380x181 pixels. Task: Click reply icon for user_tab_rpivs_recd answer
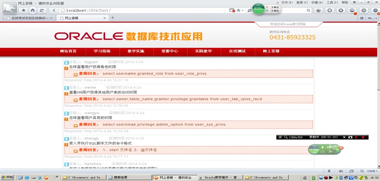point(76,100)
